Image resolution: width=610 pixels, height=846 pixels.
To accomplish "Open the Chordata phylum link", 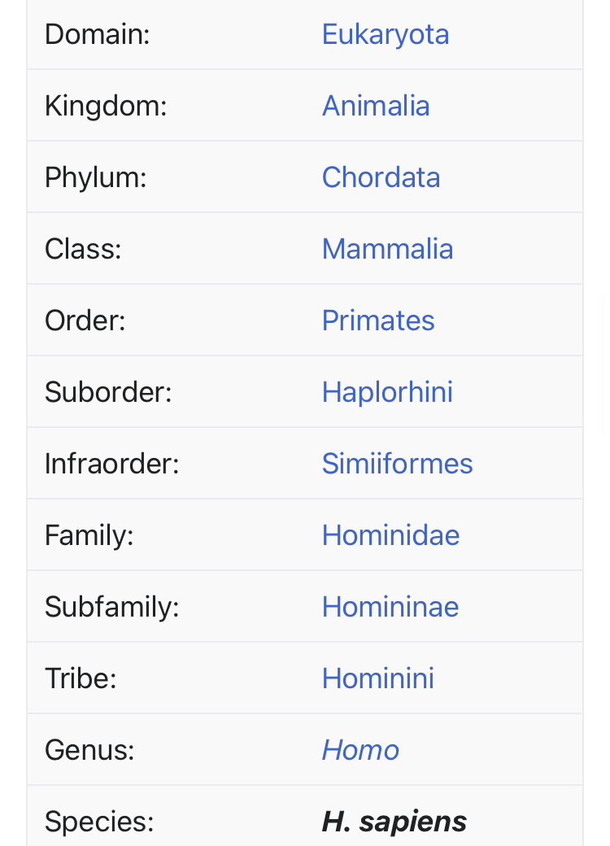I will pyautogui.click(x=381, y=177).
